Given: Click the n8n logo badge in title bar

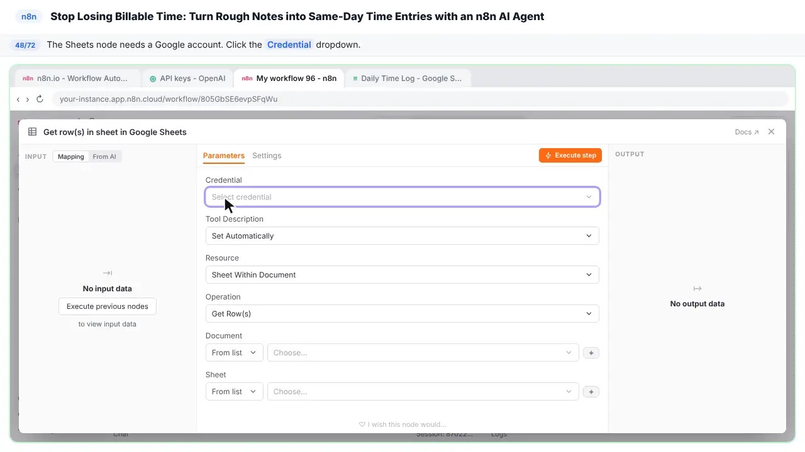Looking at the screenshot, I should coord(29,17).
